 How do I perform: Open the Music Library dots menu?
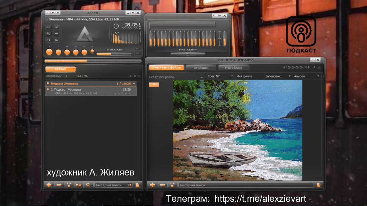click(x=172, y=185)
